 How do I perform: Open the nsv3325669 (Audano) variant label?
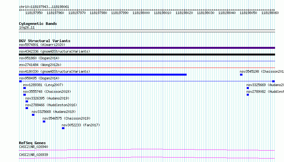(x=265, y=85)
